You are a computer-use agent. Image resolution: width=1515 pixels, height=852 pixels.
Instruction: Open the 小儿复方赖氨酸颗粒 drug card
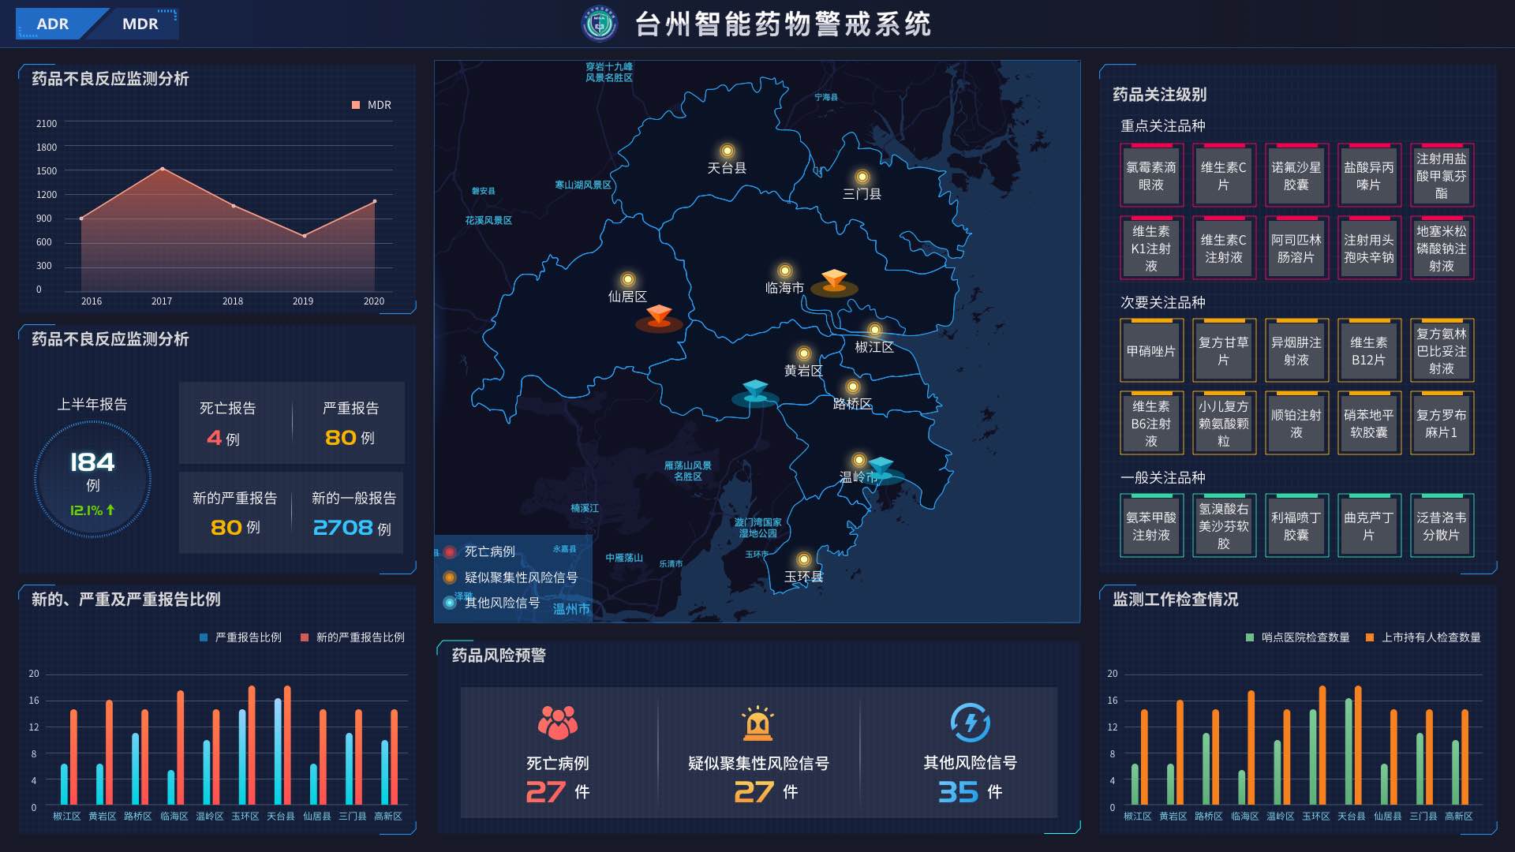[1224, 424]
